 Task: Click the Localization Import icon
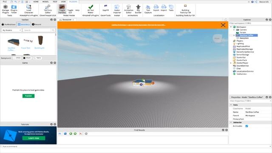[164, 8]
